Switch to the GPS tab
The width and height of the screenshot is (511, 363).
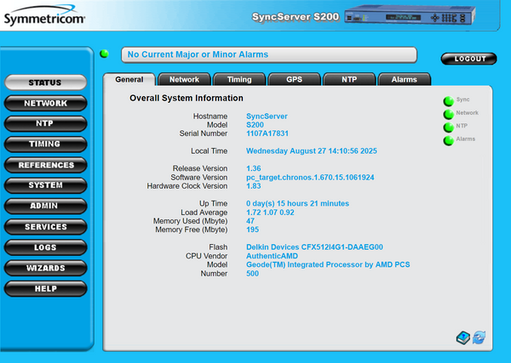coord(294,79)
